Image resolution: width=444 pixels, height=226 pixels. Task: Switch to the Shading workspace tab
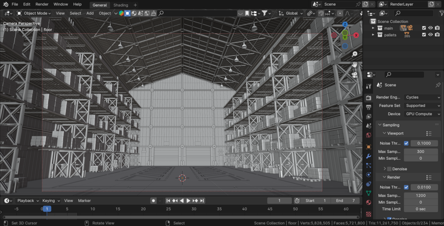(121, 5)
